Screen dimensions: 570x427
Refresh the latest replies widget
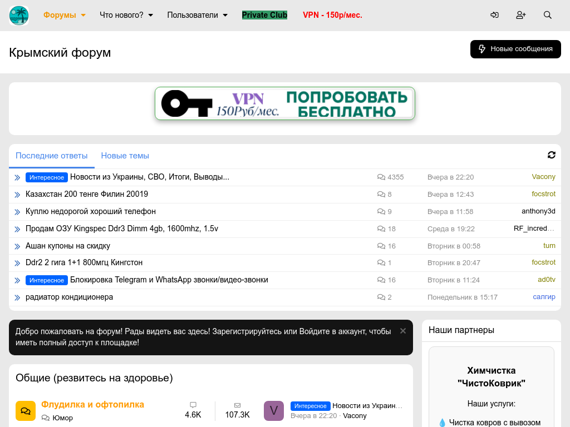click(552, 155)
